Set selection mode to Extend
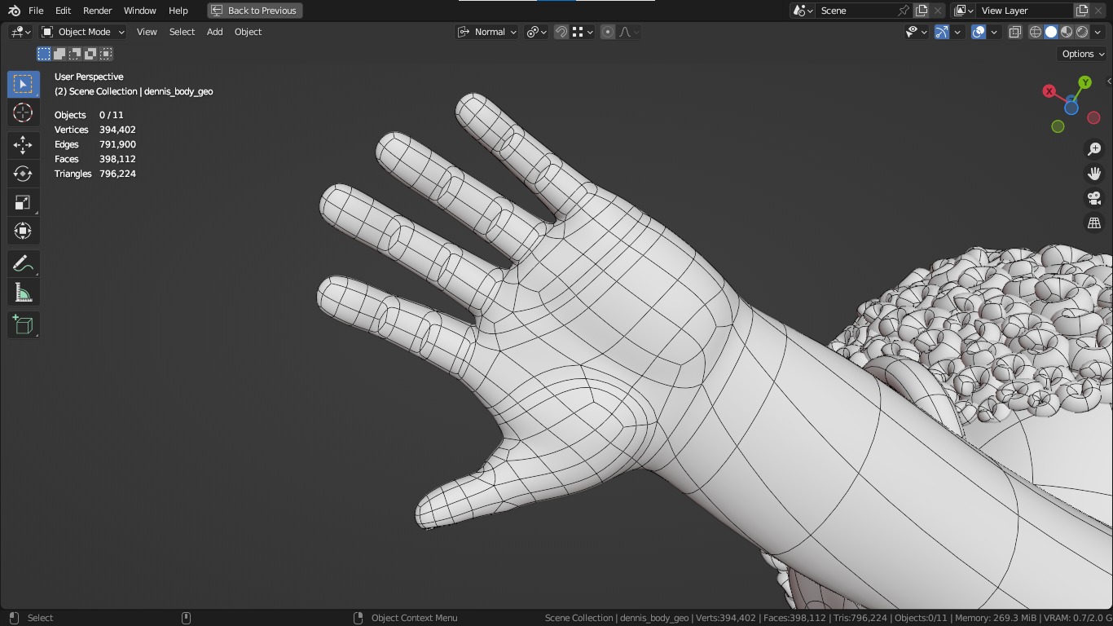The width and height of the screenshot is (1113, 626). (59, 54)
